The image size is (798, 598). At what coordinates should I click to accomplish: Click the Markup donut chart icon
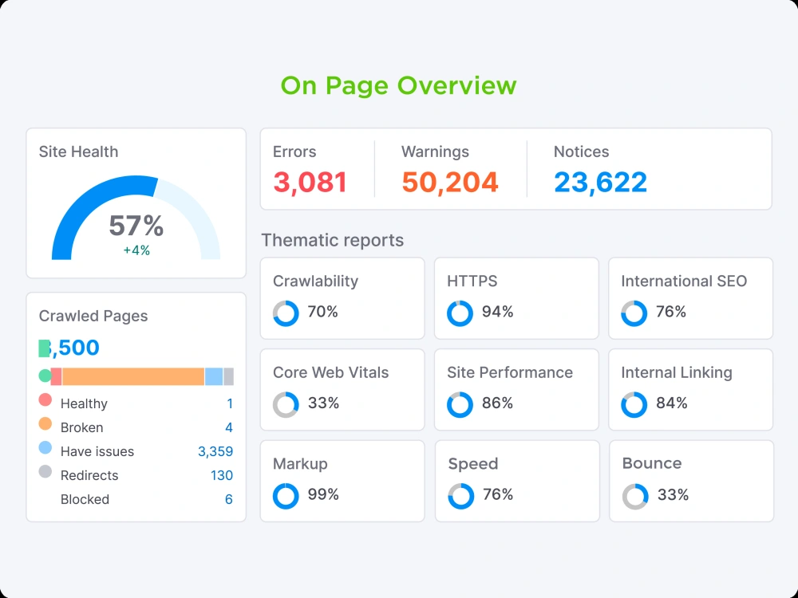coord(286,496)
